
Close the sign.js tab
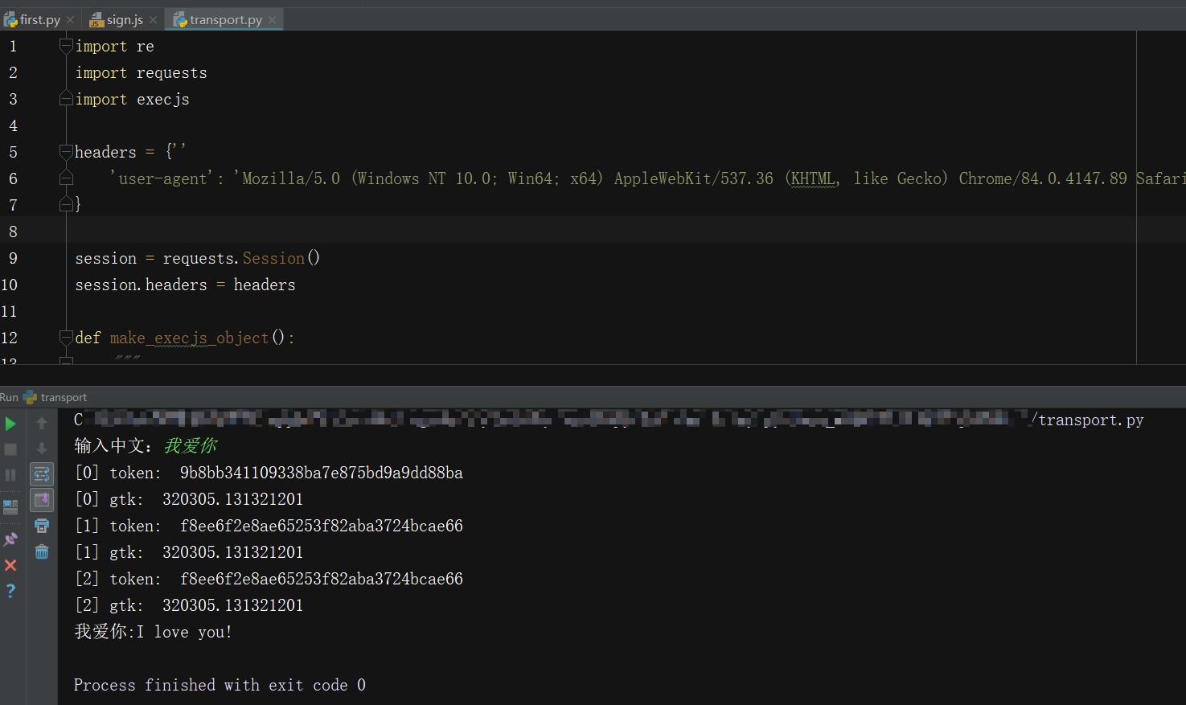click(154, 20)
